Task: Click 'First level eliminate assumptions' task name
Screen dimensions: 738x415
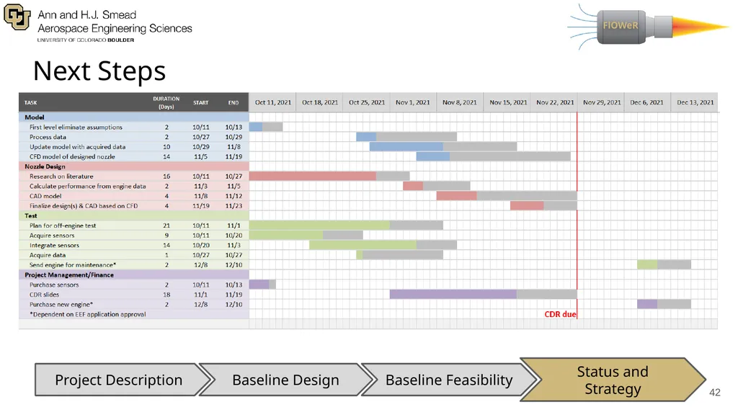Action: coord(76,127)
